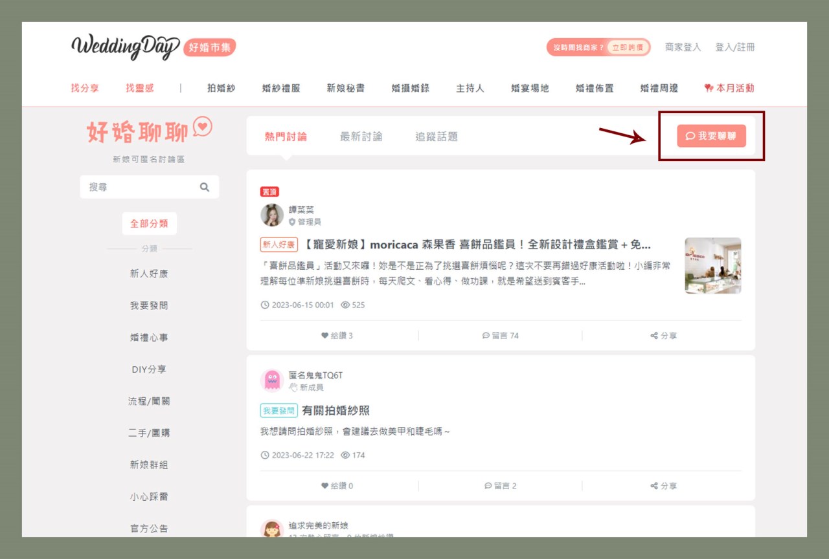Screen dimensions: 829x559
Task: Click 登入/註冊 link
Action: pyautogui.click(x=734, y=47)
